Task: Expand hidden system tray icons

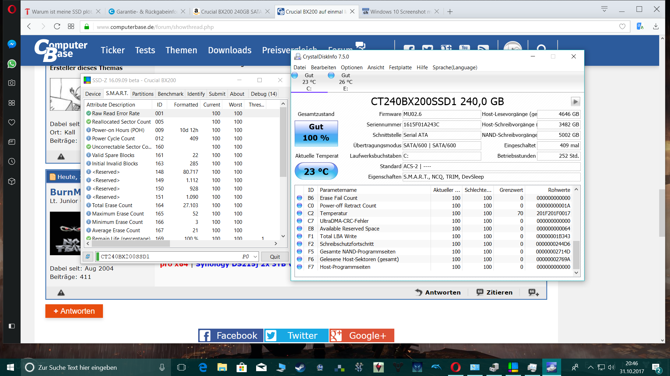Action: click(x=590, y=367)
